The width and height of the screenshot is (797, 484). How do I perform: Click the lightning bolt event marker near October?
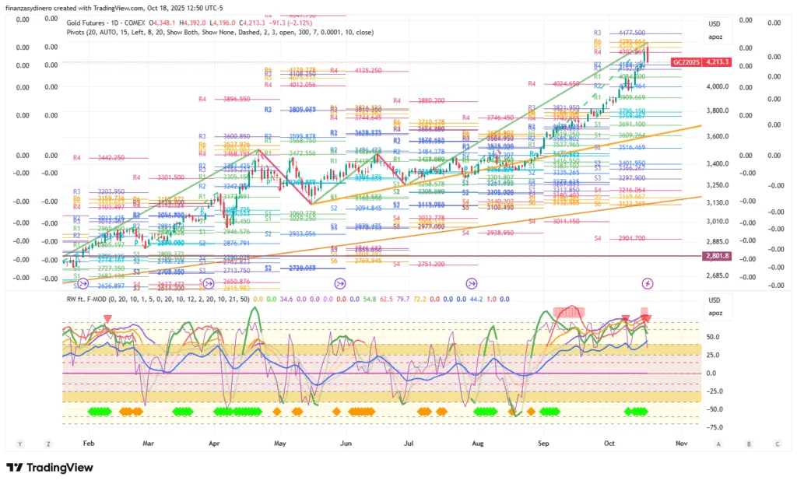click(646, 284)
